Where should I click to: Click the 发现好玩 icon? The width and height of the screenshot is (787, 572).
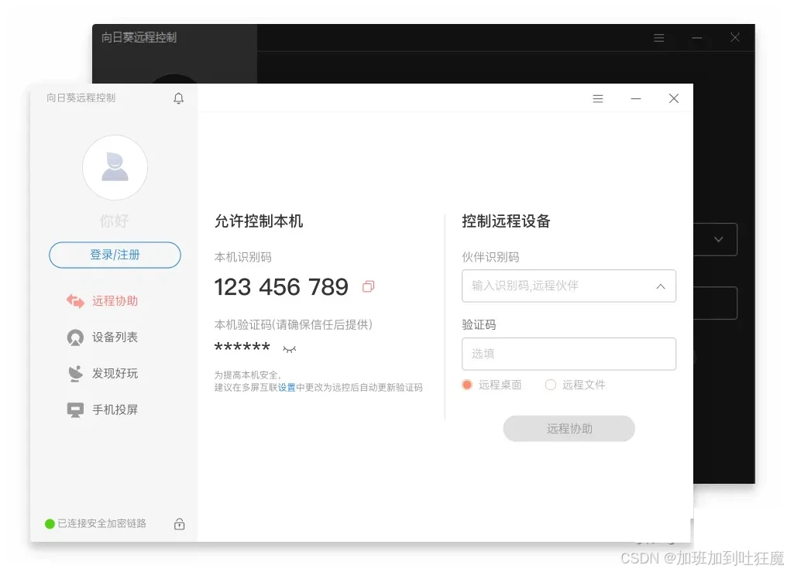point(75,374)
